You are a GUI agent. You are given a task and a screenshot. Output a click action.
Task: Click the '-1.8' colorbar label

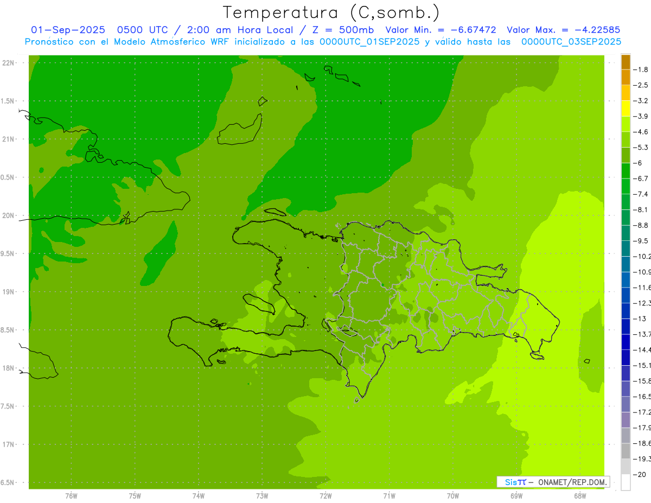click(x=641, y=69)
